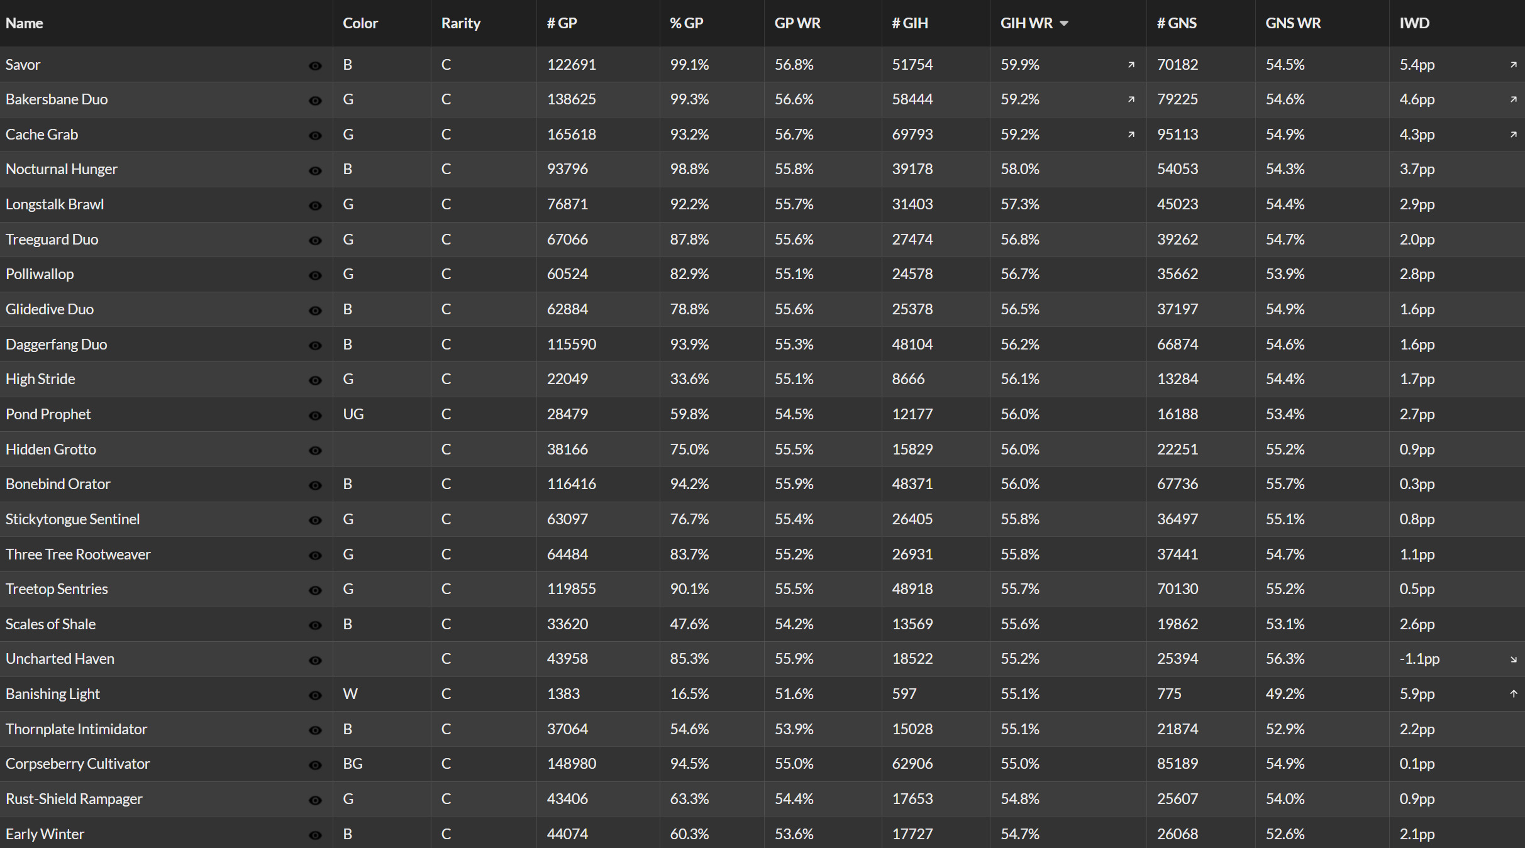
Task: Click the eye icon for Pond Prophet
Action: point(315,416)
